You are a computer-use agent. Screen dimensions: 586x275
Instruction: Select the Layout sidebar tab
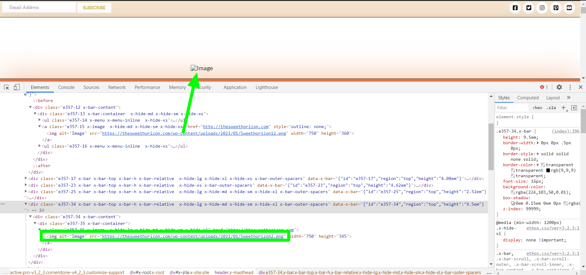click(553, 97)
